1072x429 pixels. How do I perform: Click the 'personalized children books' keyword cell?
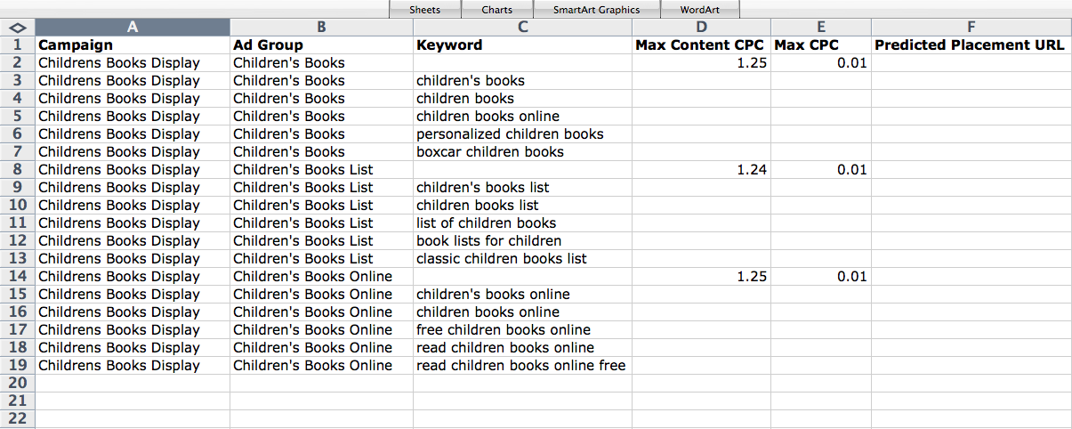pos(522,134)
